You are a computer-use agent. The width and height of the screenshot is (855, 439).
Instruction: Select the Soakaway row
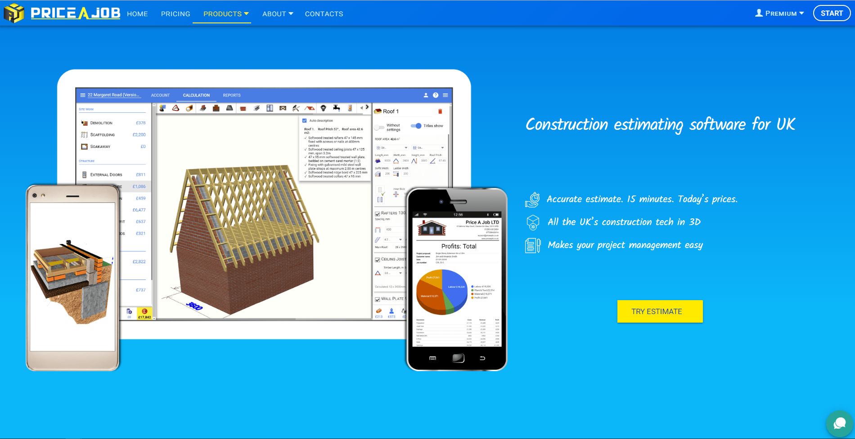click(x=113, y=146)
